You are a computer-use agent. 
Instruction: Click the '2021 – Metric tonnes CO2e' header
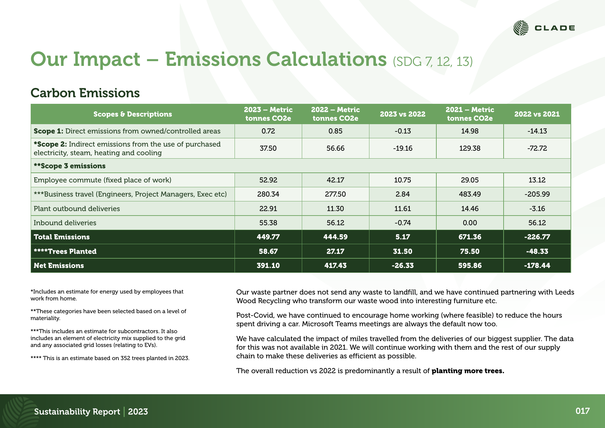(x=470, y=114)
